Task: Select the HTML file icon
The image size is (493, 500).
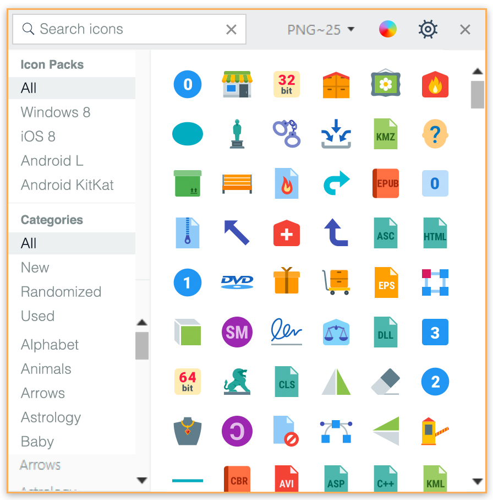Action: pos(435,233)
